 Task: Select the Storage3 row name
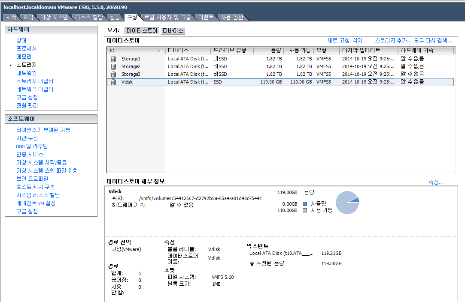(131, 74)
